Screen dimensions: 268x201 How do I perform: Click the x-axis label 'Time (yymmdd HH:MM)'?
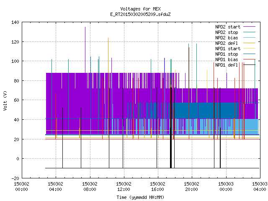click(x=140, y=197)
